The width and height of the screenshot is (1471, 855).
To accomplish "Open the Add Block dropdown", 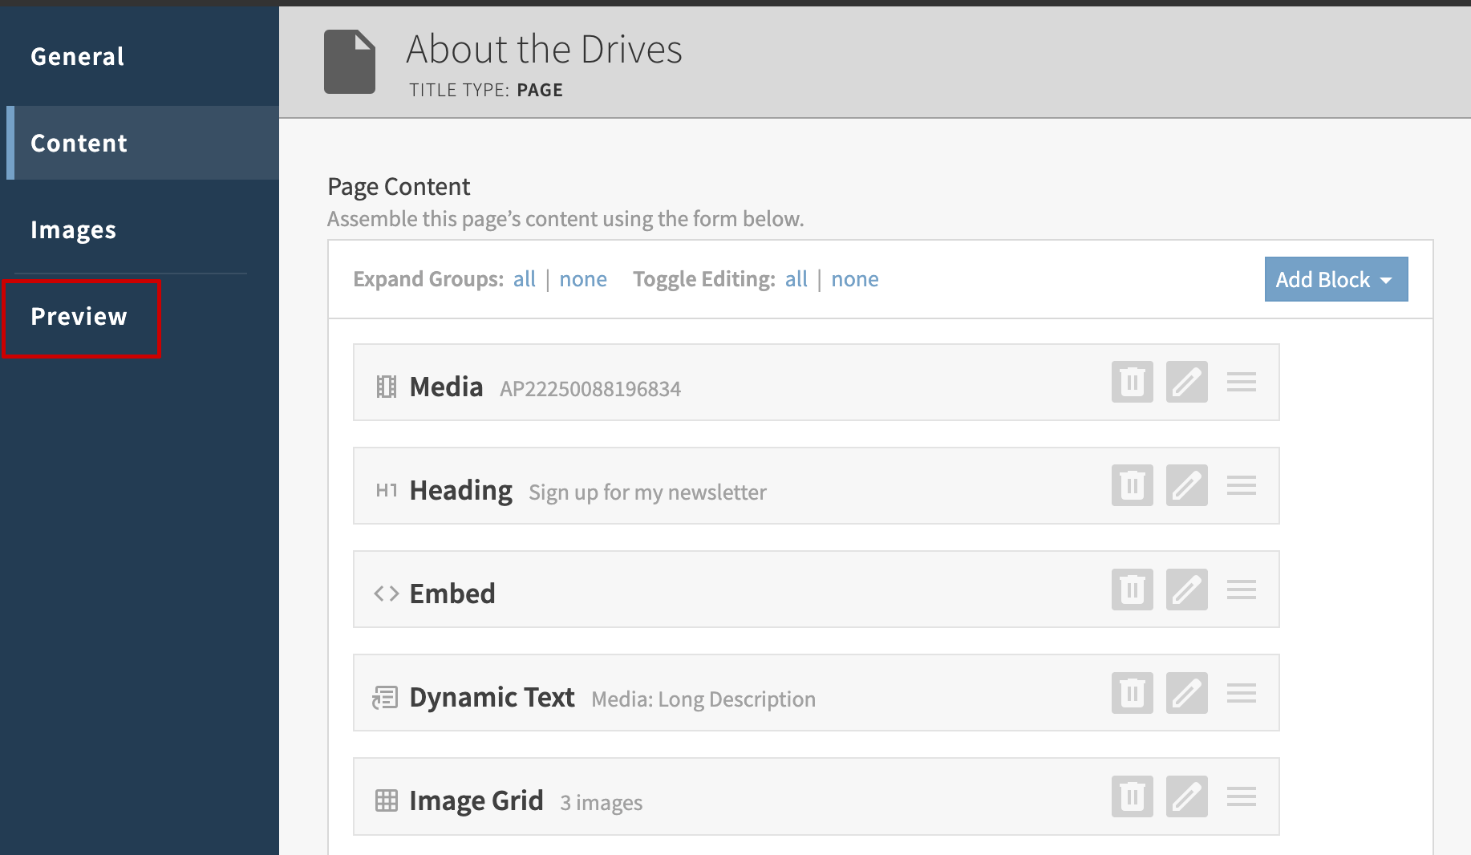I will click(x=1335, y=279).
